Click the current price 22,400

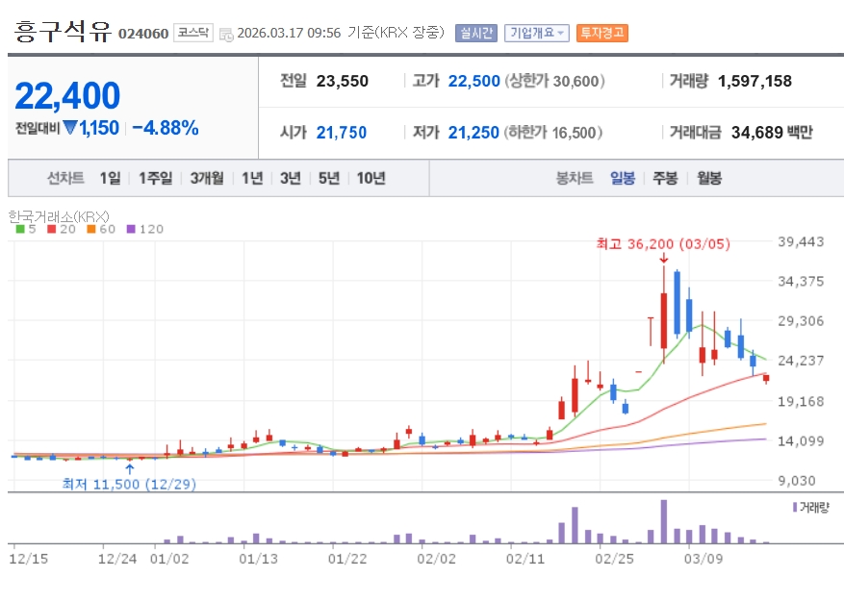point(67,96)
